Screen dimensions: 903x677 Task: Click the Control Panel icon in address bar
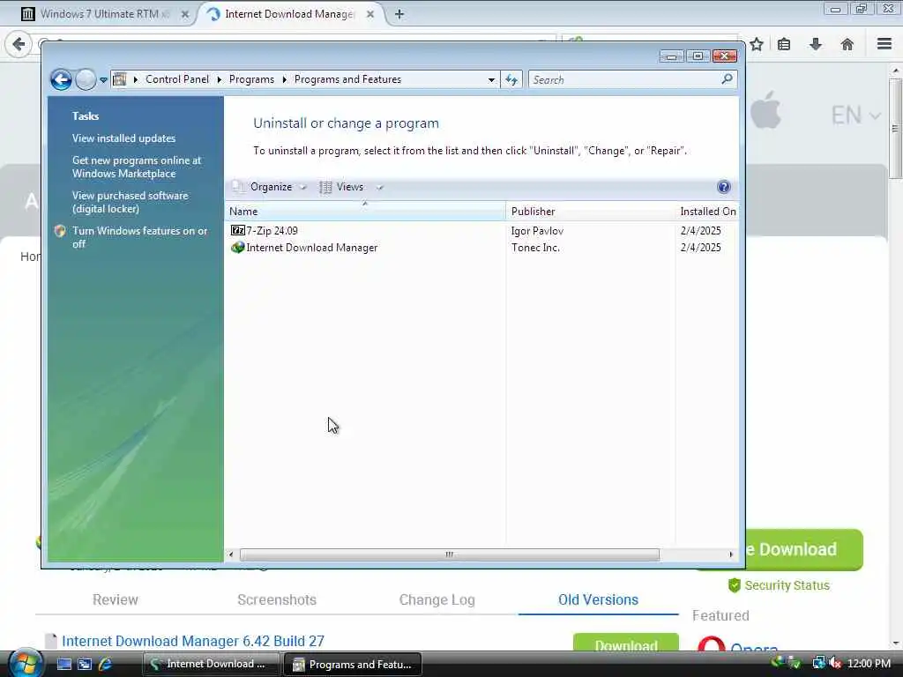120,79
